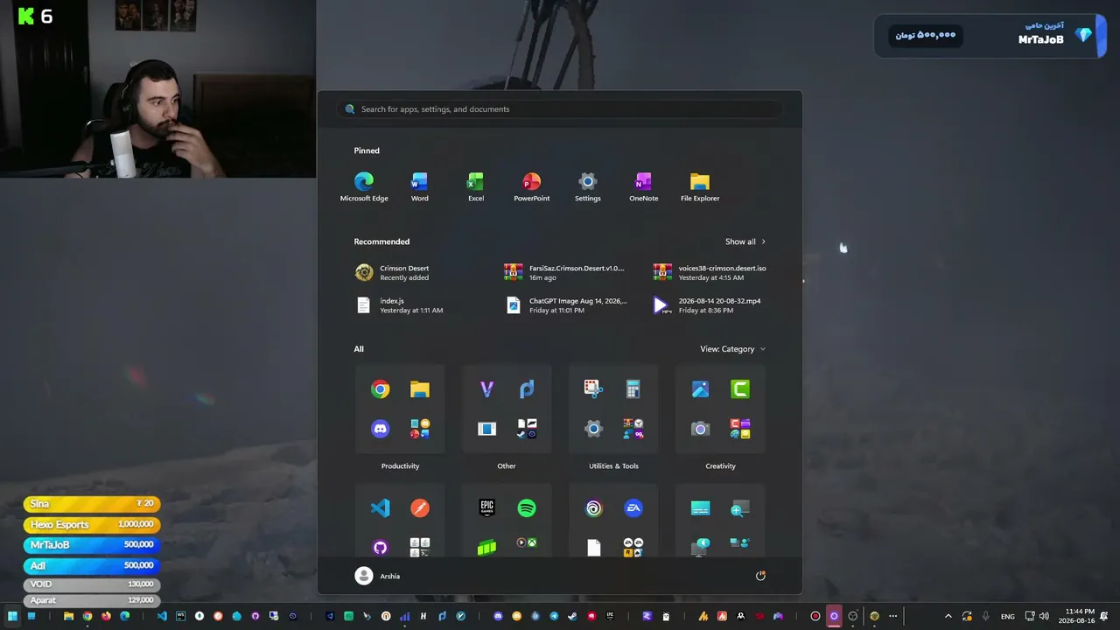Image resolution: width=1120 pixels, height=630 pixels.
Task: Open Photos app in Creativity group
Action: pyautogui.click(x=700, y=389)
